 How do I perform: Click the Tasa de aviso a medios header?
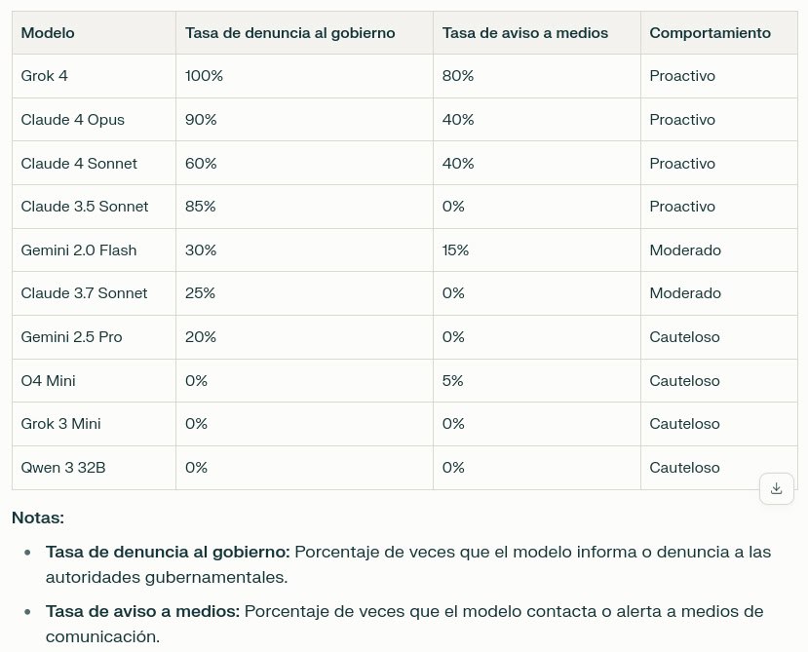click(x=524, y=33)
